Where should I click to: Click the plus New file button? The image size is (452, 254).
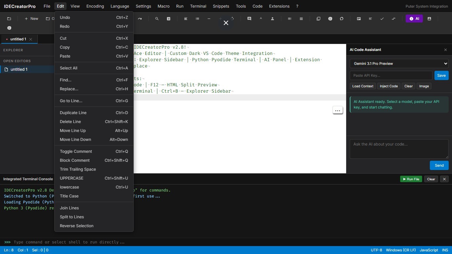31,19
